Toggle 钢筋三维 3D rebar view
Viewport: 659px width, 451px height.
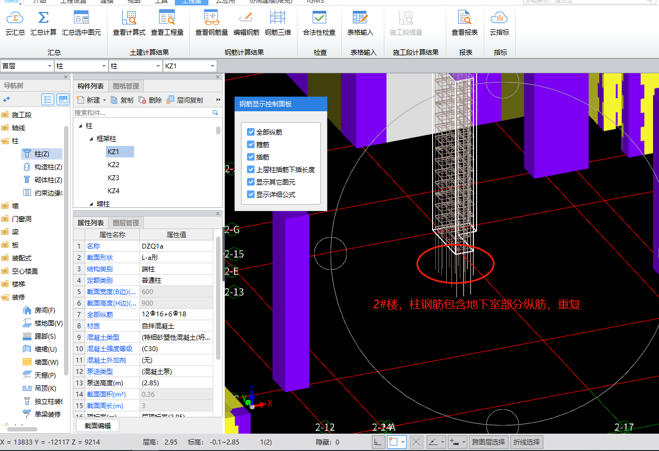[278, 24]
